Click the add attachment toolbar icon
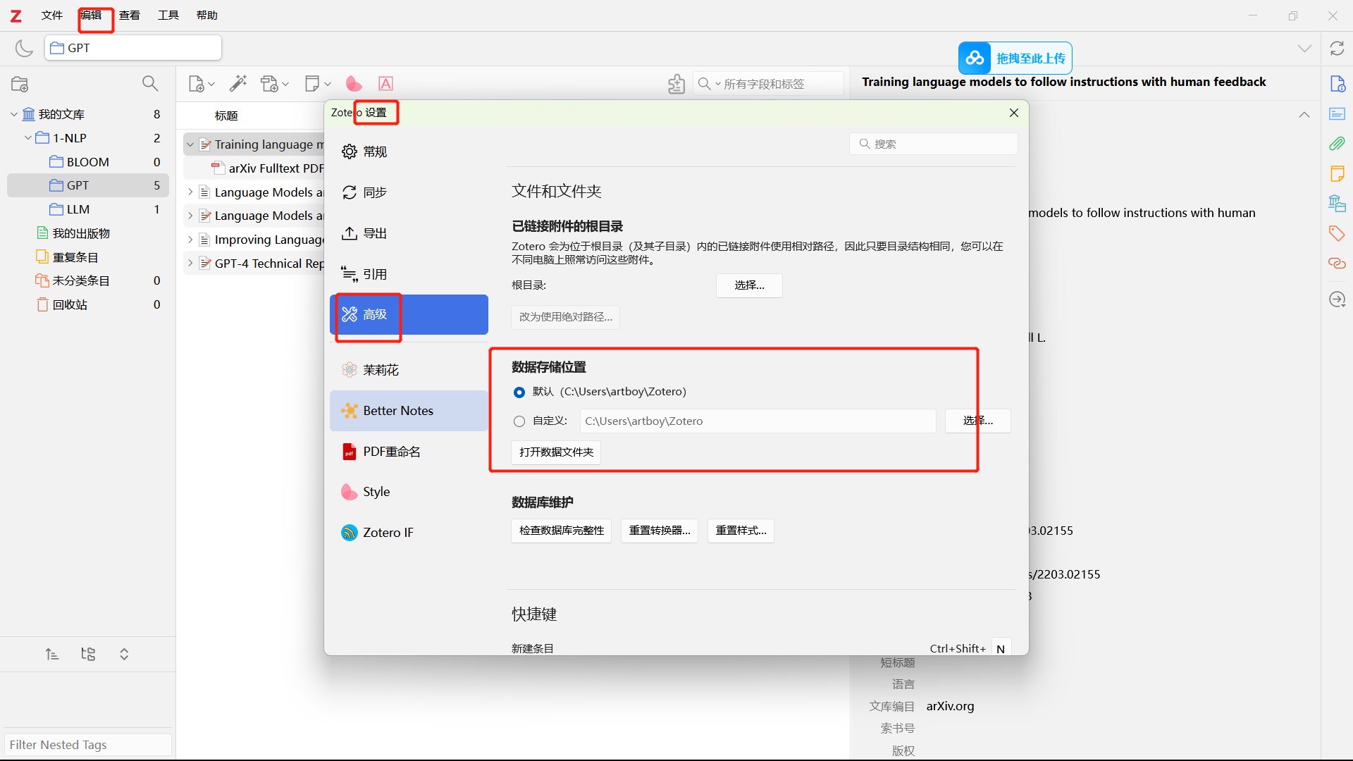The width and height of the screenshot is (1353, 761). pos(269,84)
